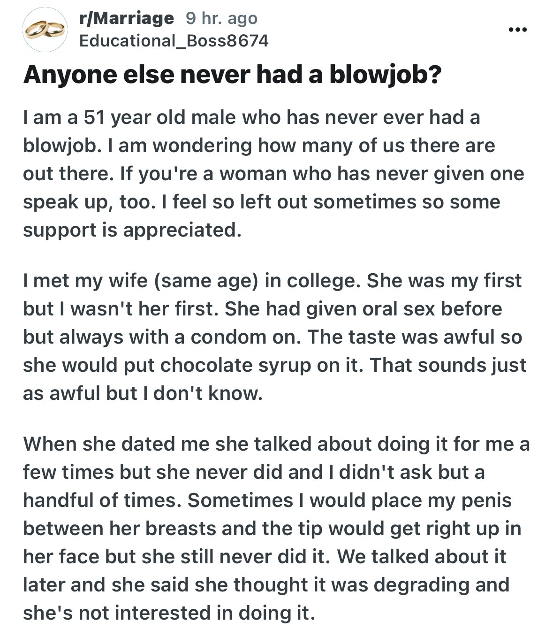The image size is (553, 637).
Task: Open the r/Marriage subreddit link
Action: tap(126, 18)
